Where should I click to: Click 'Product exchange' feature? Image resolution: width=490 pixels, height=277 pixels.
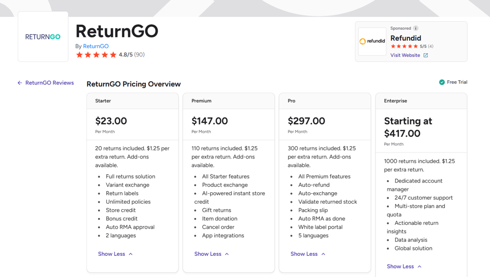[225, 185]
